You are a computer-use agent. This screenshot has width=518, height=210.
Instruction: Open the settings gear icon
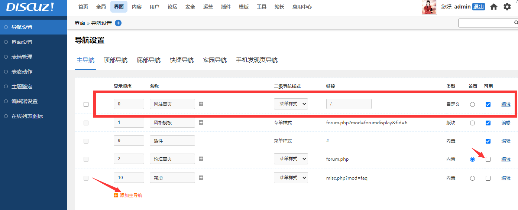pyautogui.click(x=507, y=7)
